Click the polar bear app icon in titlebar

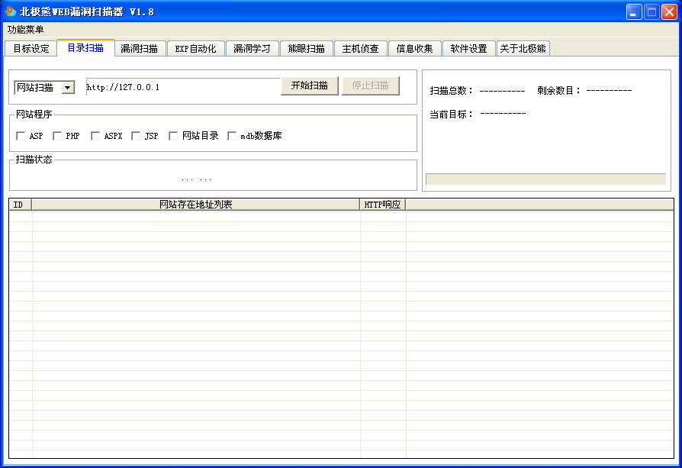[x=11, y=11]
